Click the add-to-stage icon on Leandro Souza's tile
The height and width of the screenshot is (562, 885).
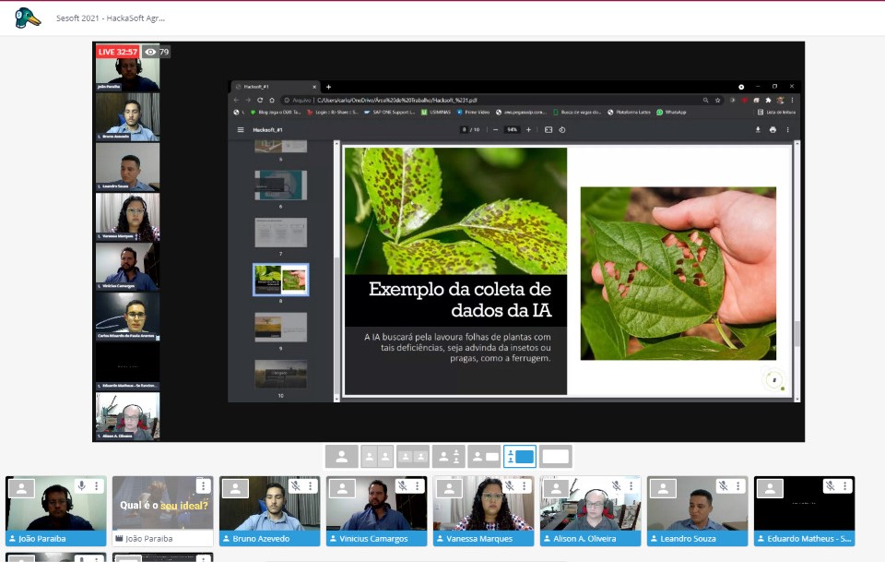click(x=663, y=488)
